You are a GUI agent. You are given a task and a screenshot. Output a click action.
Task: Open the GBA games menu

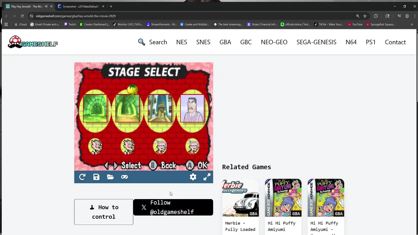[x=225, y=42]
